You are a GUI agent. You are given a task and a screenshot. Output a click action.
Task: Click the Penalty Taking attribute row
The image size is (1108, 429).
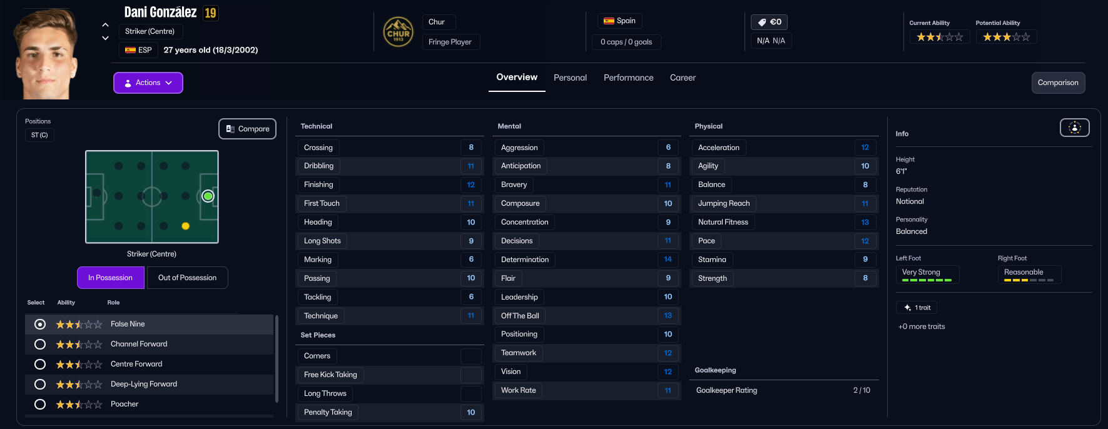pyautogui.click(x=390, y=412)
